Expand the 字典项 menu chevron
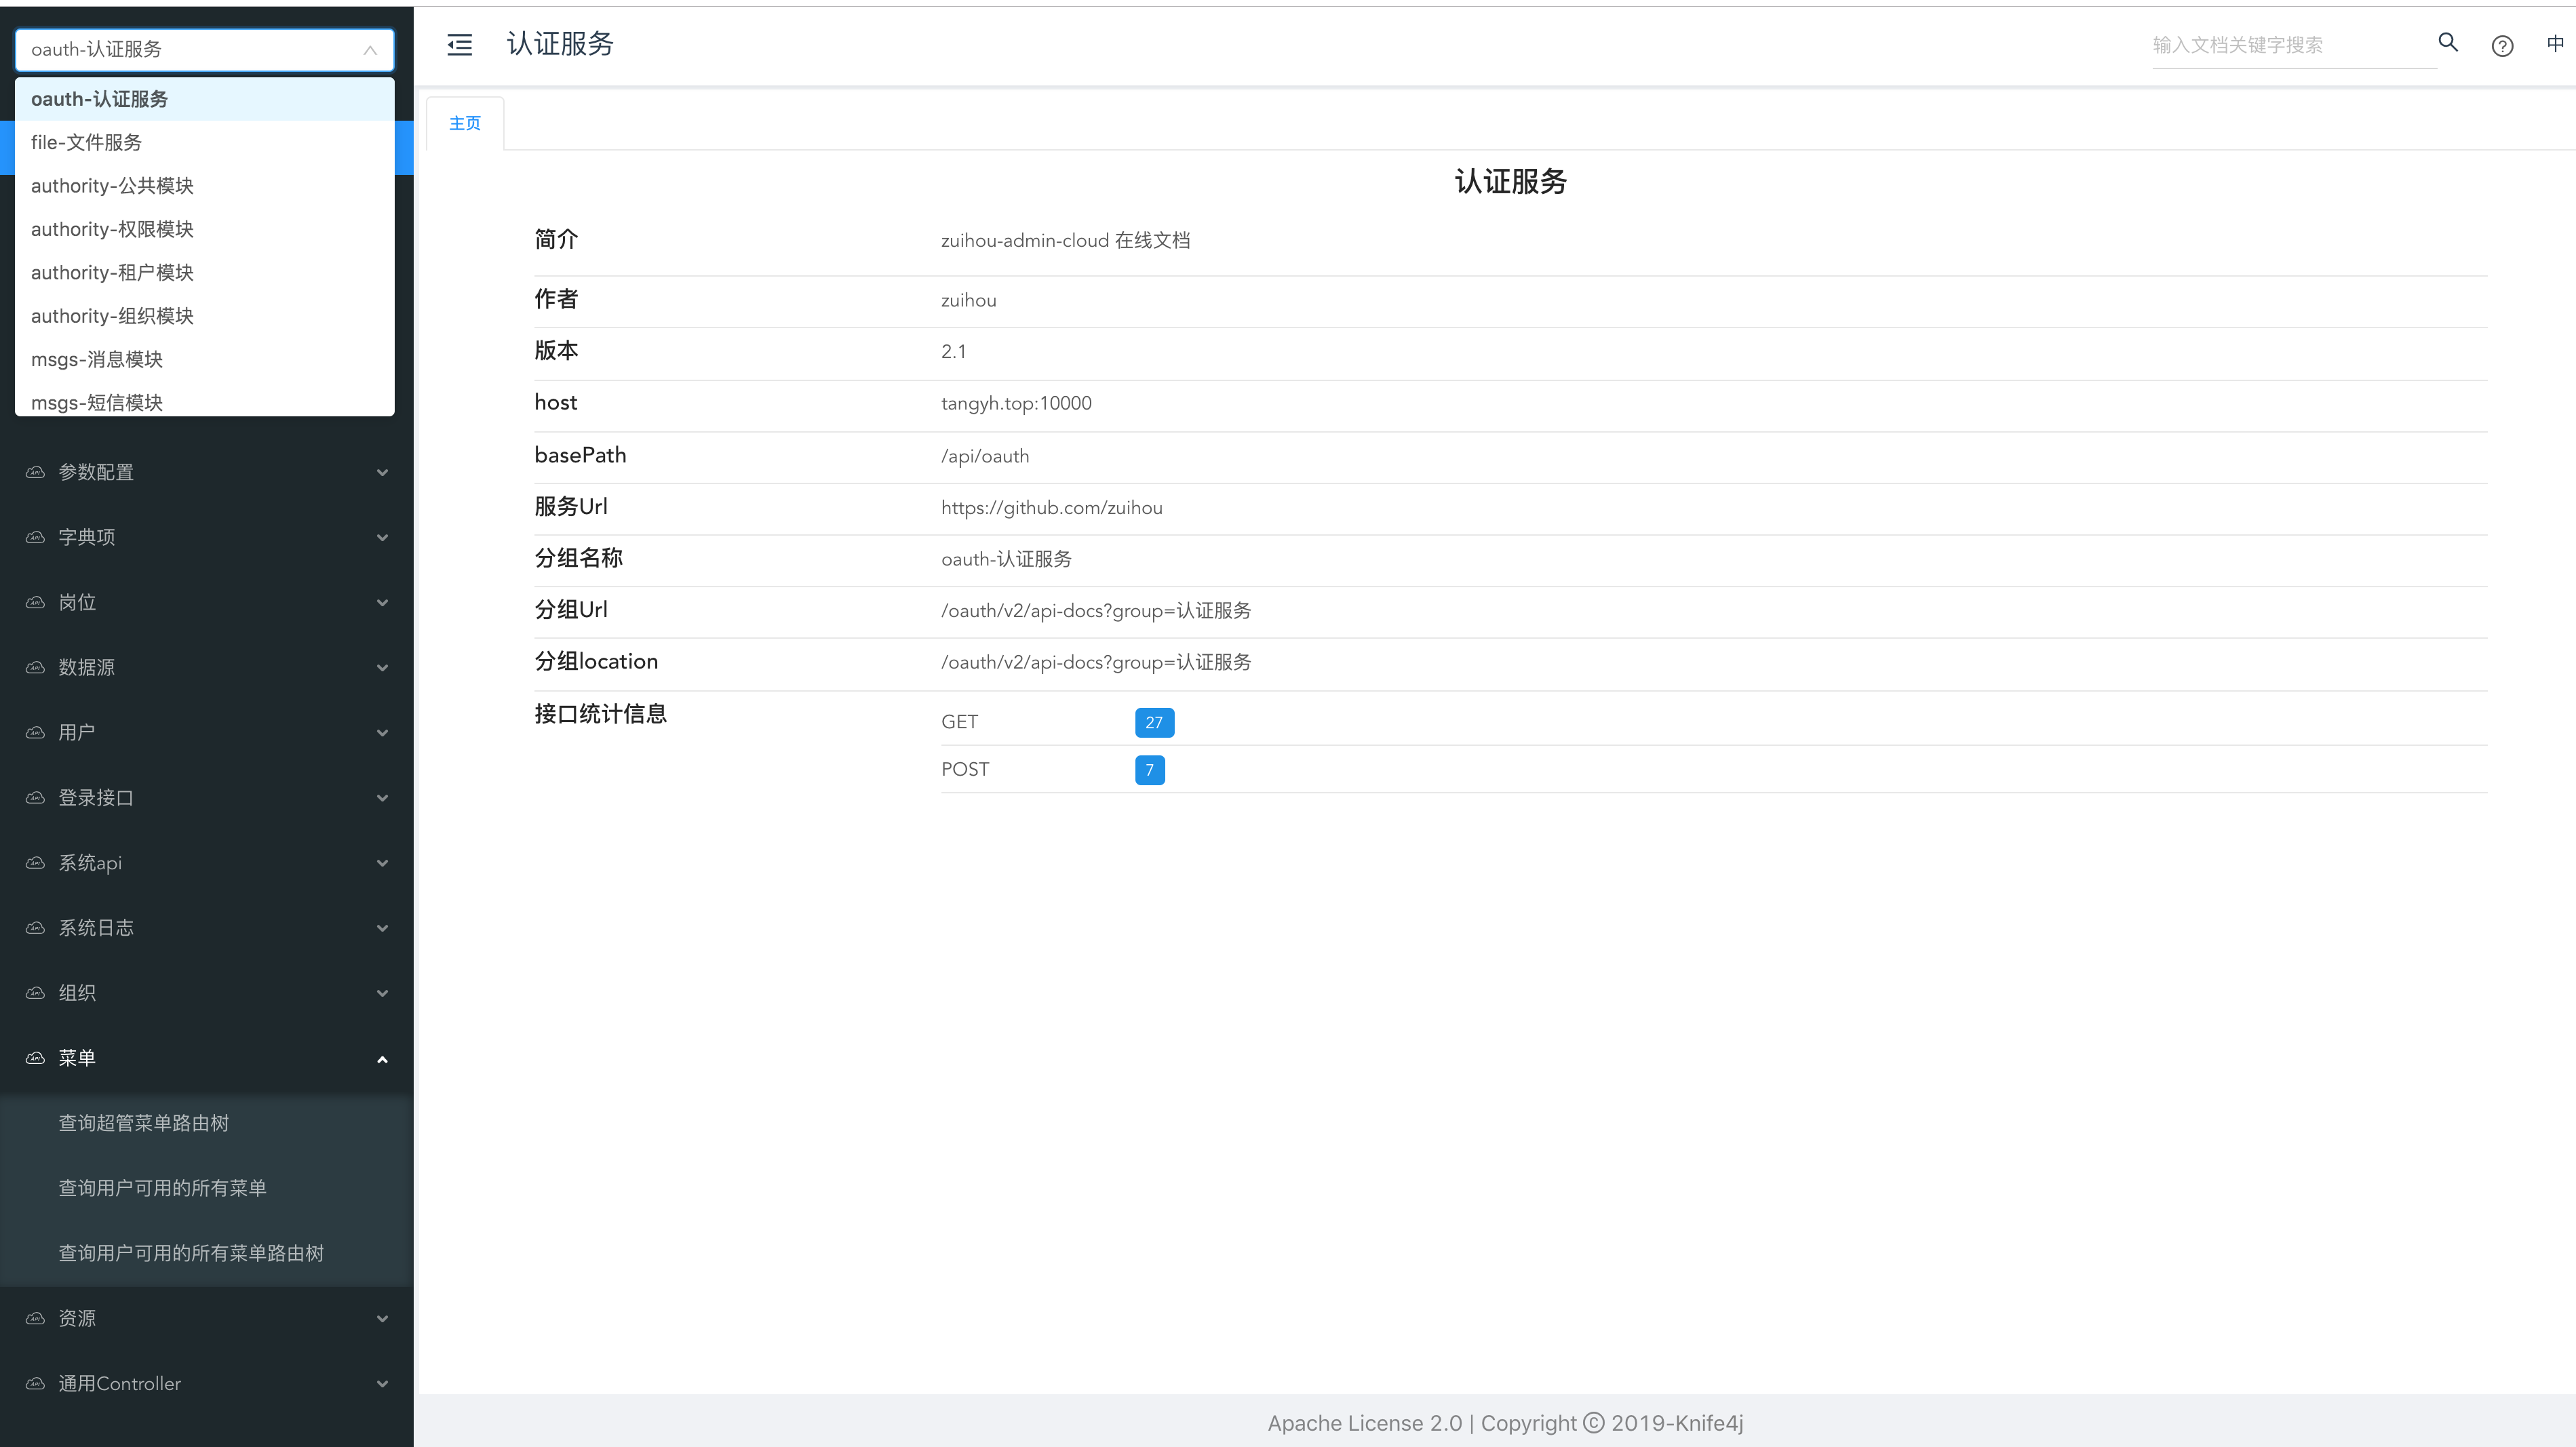The width and height of the screenshot is (2576, 1447). click(382, 537)
